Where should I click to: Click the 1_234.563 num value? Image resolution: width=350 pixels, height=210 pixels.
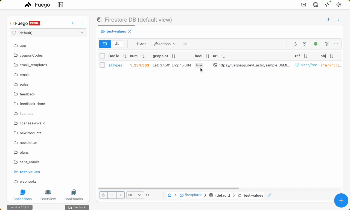[x=139, y=65]
